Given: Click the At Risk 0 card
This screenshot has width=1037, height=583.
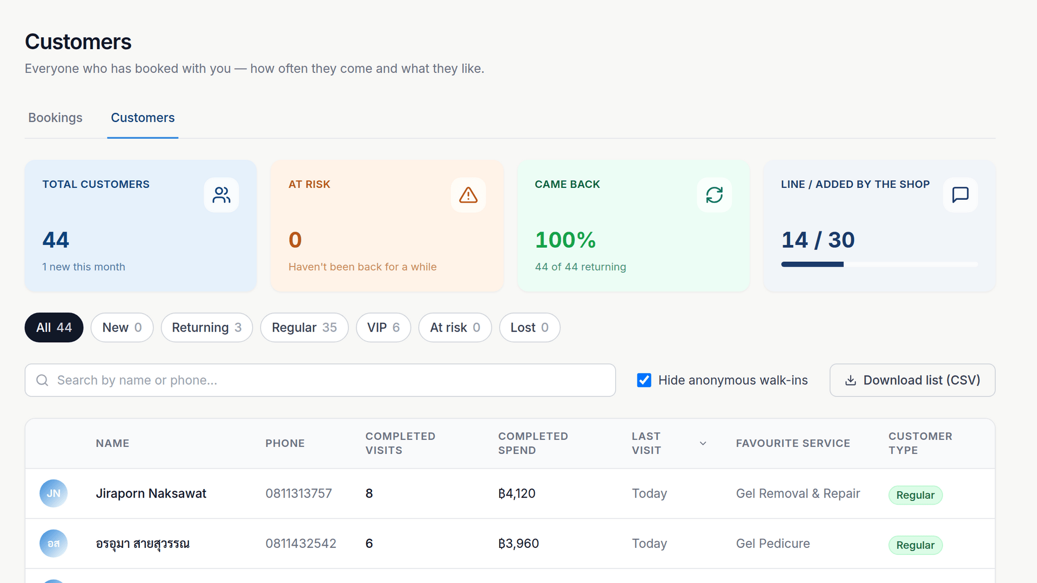Looking at the screenshot, I should [x=387, y=226].
